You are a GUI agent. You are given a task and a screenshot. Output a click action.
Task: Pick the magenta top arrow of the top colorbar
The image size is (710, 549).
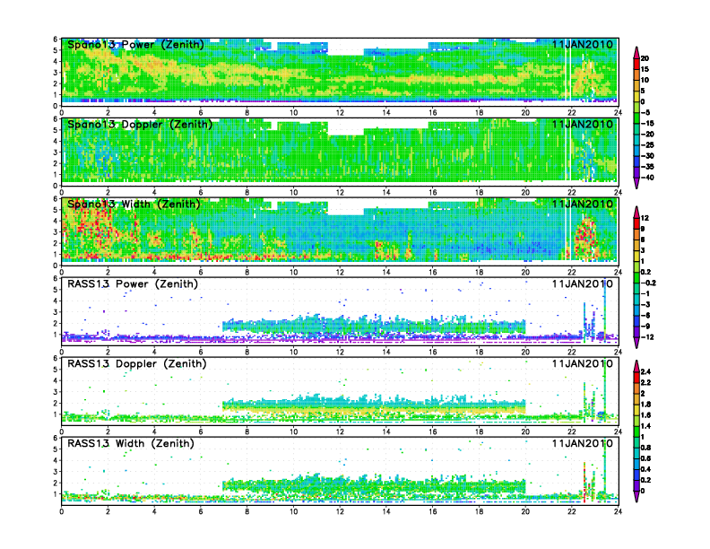[636, 53]
